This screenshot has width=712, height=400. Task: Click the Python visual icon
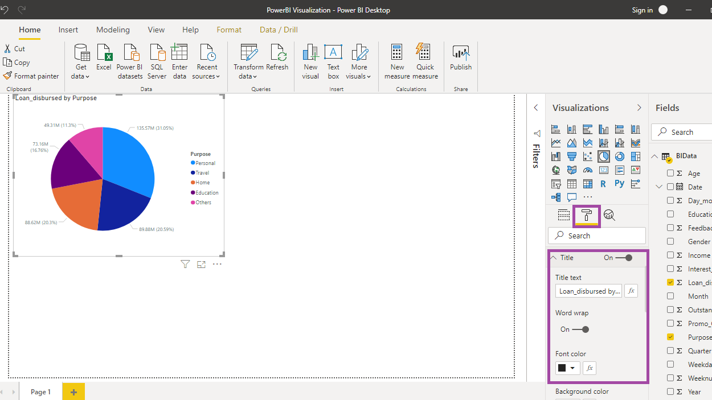pyautogui.click(x=619, y=184)
